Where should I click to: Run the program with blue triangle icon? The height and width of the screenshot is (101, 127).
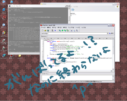pos(55,31)
